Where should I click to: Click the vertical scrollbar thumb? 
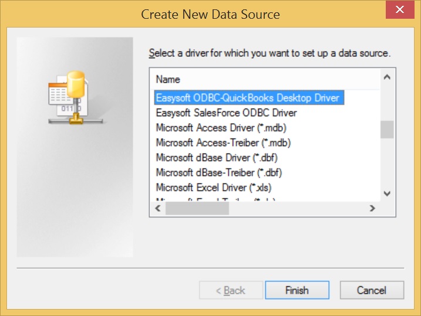(387, 130)
